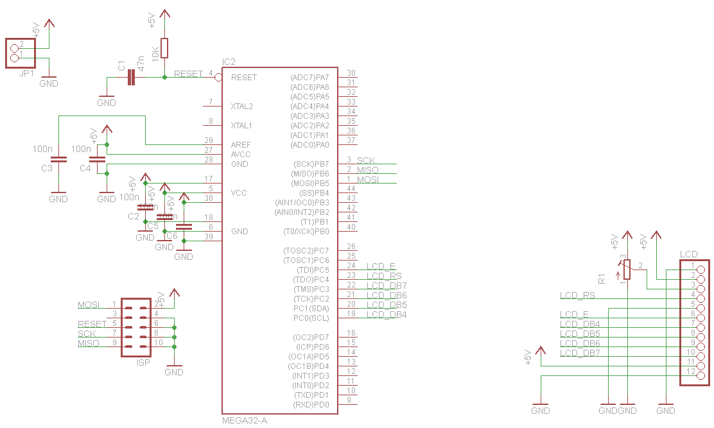
Task: Click the +5V arrow beside ISP pin 2
Action: click(x=174, y=293)
